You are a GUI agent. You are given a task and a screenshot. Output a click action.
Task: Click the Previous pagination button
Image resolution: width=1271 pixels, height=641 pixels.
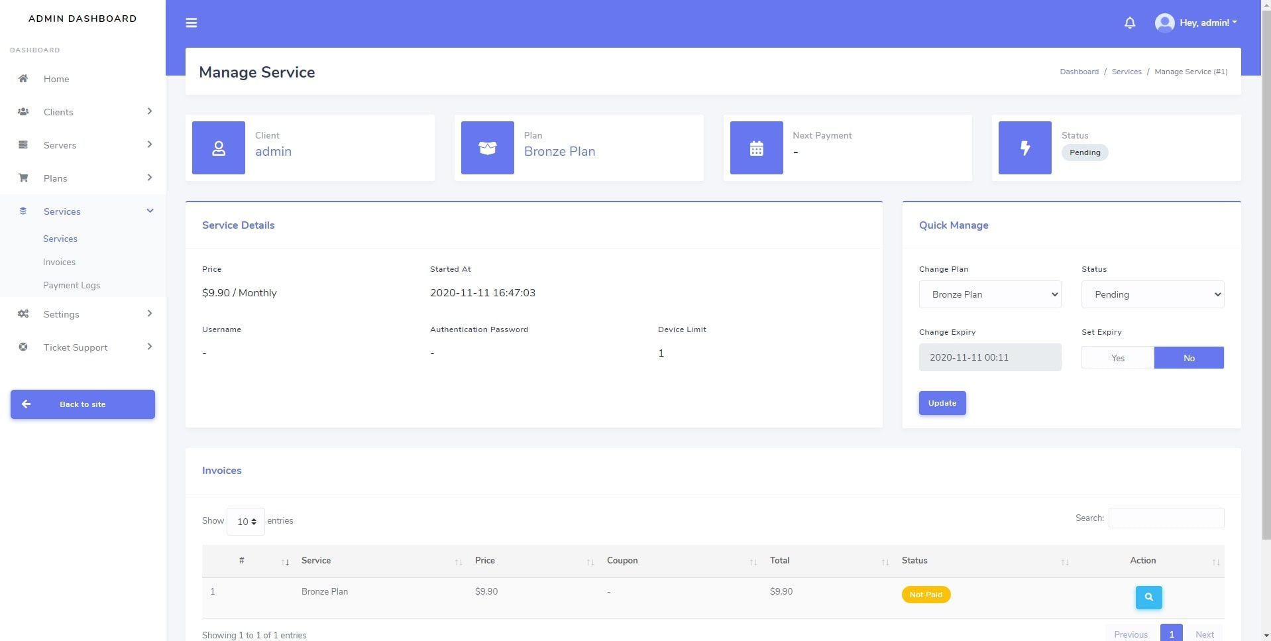pos(1131,634)
